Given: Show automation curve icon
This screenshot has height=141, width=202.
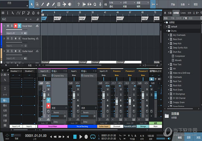Looking at the screenshot, I should tap(18, 13).
